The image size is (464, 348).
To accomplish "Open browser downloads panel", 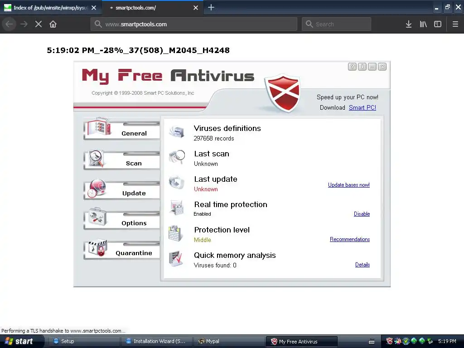I will click(409, 24).
